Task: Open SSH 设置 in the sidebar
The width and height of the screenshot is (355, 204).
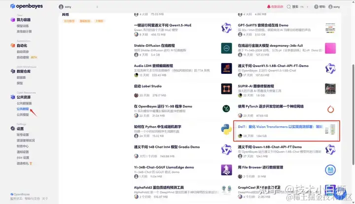Action: point(23,158)
